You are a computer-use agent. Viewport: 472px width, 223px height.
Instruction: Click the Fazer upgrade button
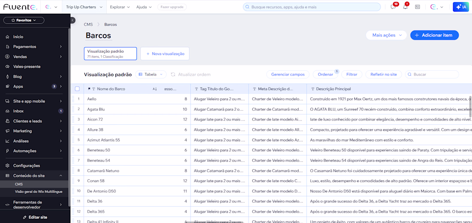(172, 6)
